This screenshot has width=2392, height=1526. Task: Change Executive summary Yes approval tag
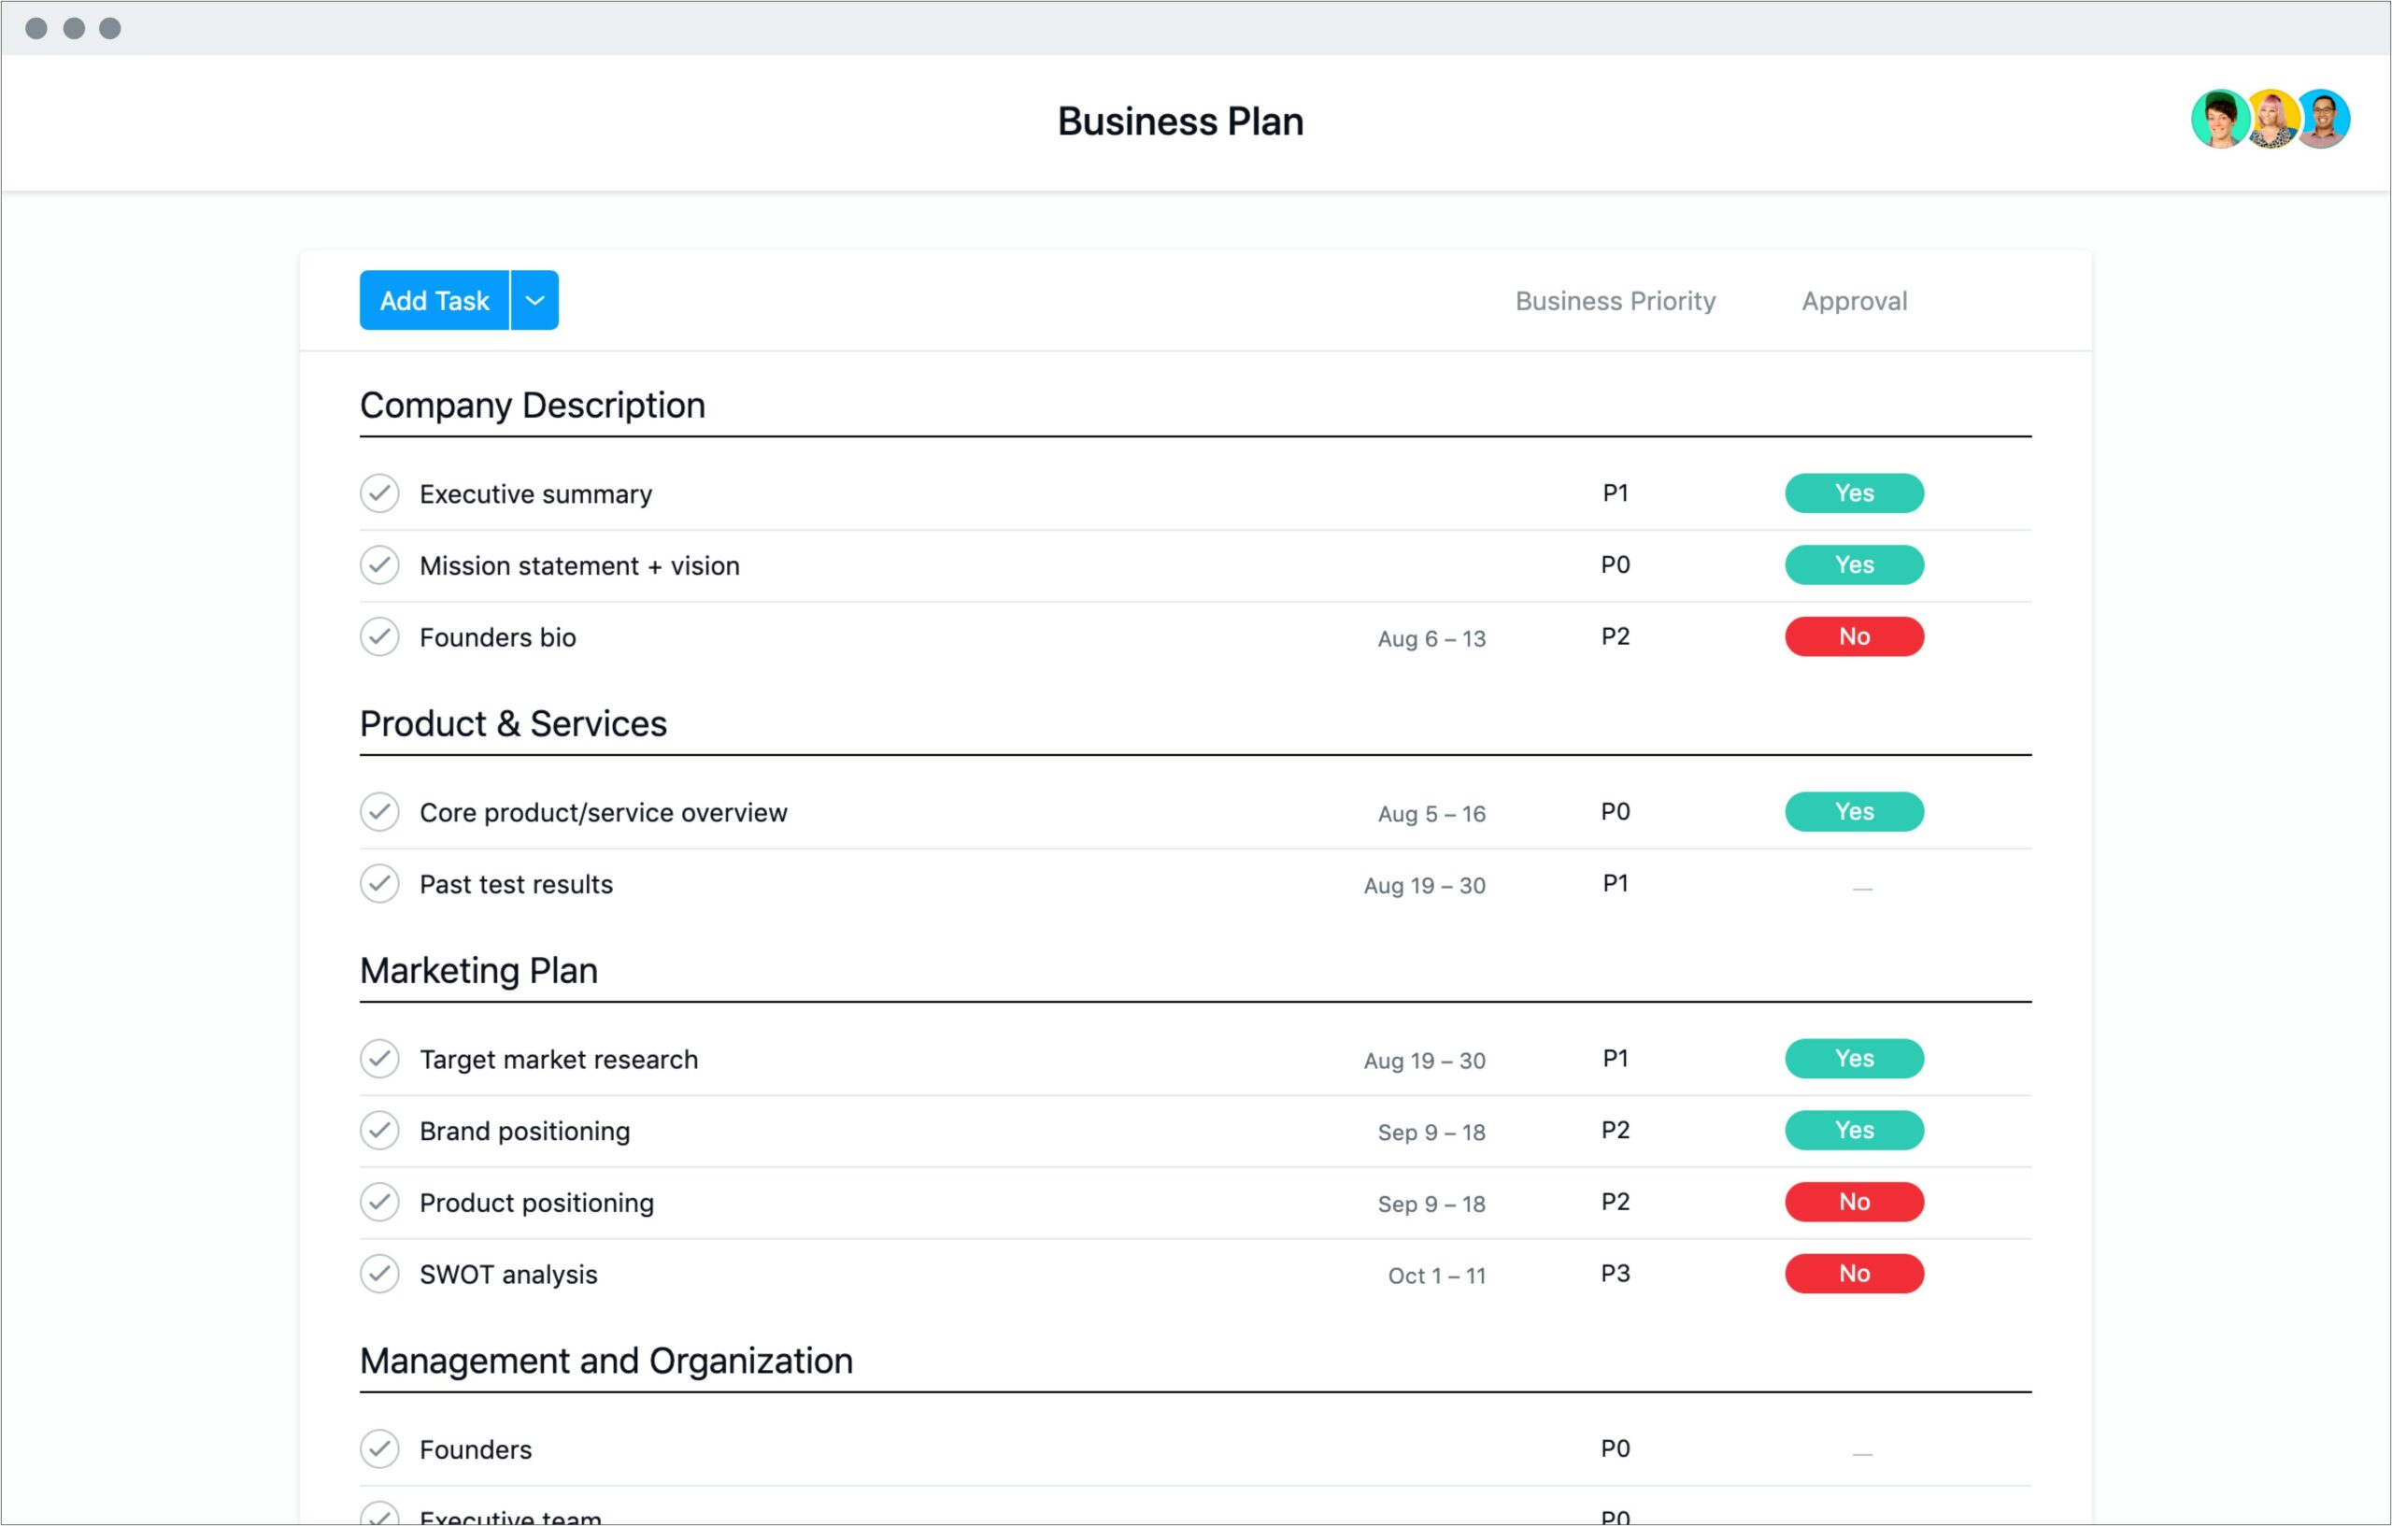click(x=1855, y=492)
